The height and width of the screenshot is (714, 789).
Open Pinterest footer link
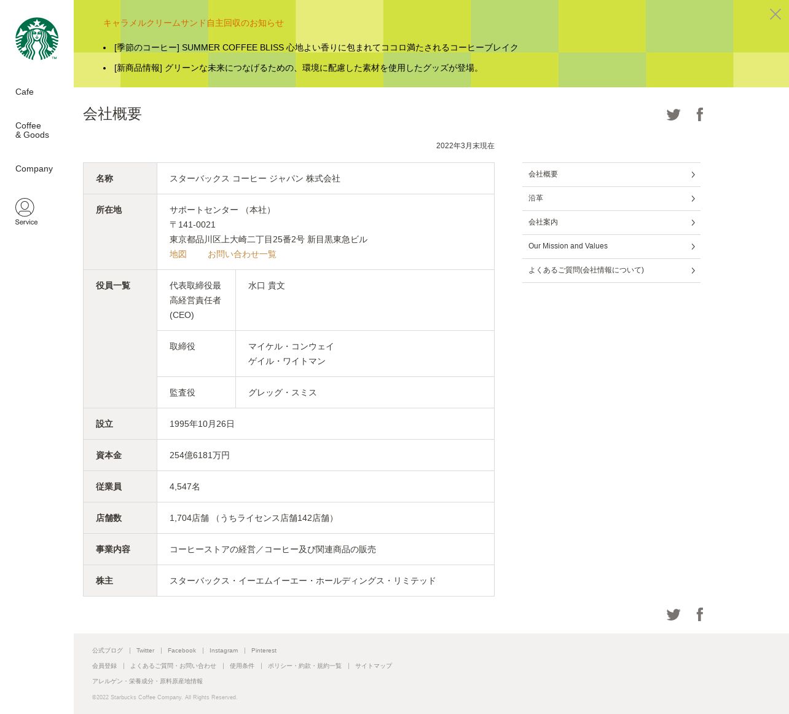coord(264,651)
